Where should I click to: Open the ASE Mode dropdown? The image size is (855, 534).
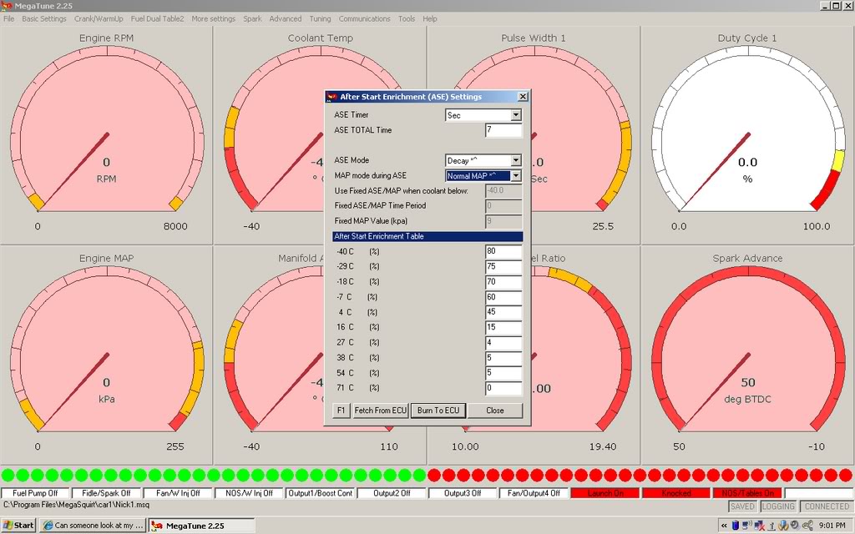click(516, 160)
